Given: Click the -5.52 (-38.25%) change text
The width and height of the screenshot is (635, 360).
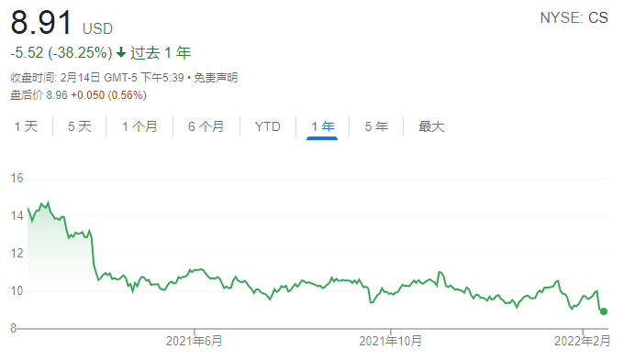Looking at the screenshot, I should tap(61, 52).
